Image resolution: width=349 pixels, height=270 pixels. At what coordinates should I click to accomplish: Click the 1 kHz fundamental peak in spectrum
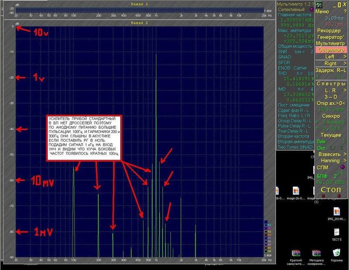click(x=156, y=55)
